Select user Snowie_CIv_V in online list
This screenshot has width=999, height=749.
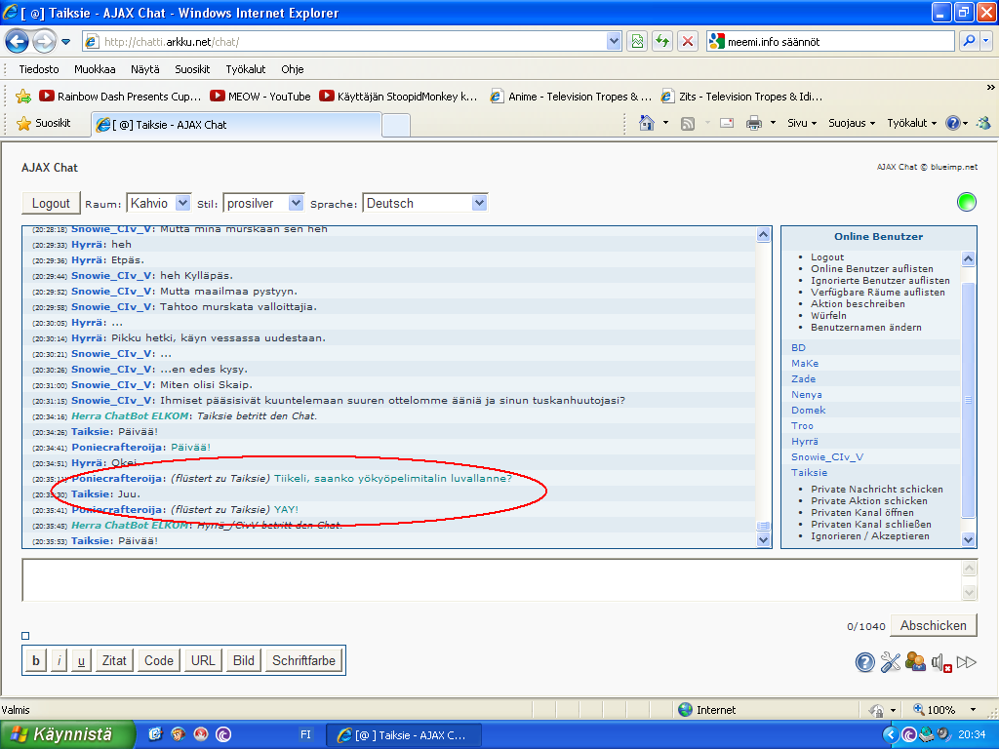827,457
